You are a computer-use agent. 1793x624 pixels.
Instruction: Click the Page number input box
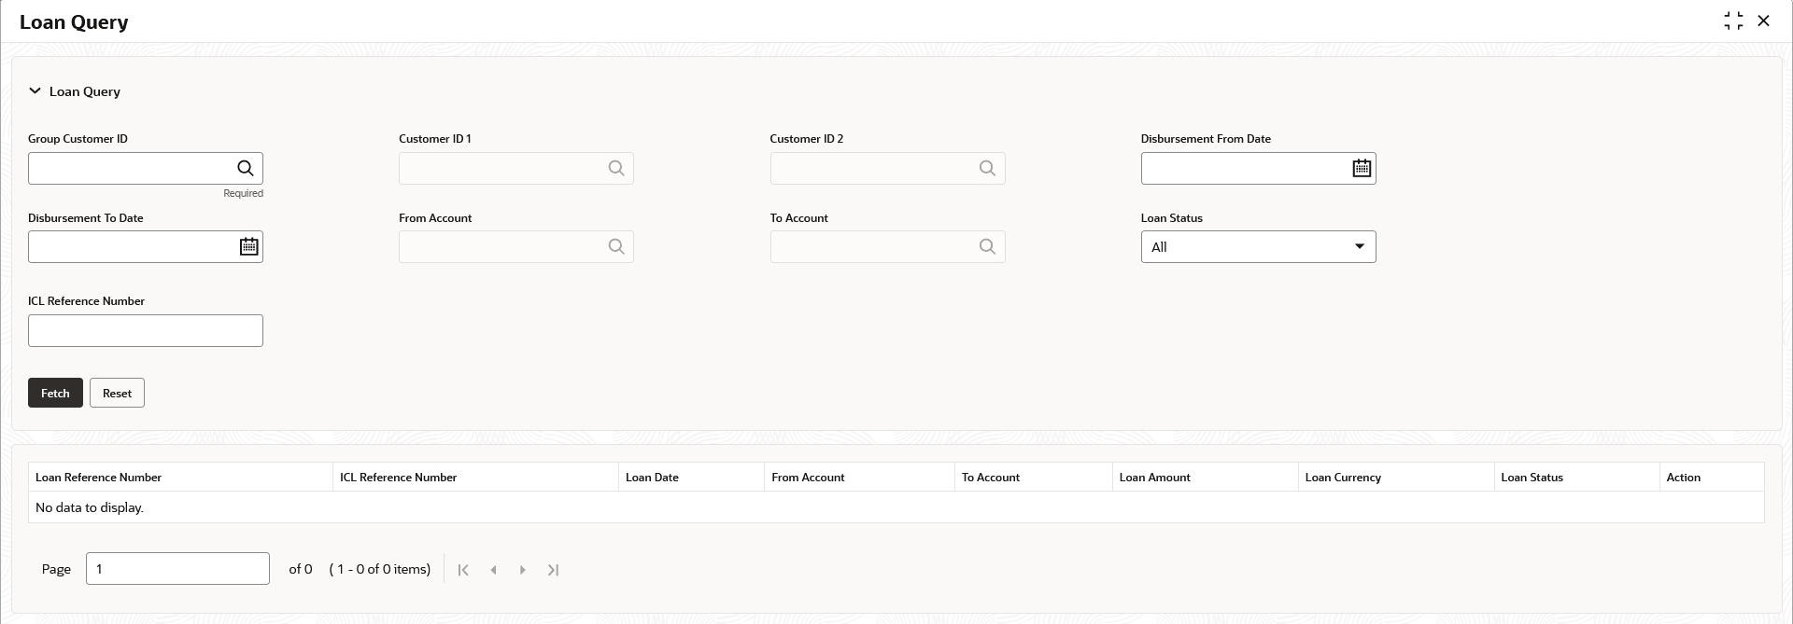[177, 569]
